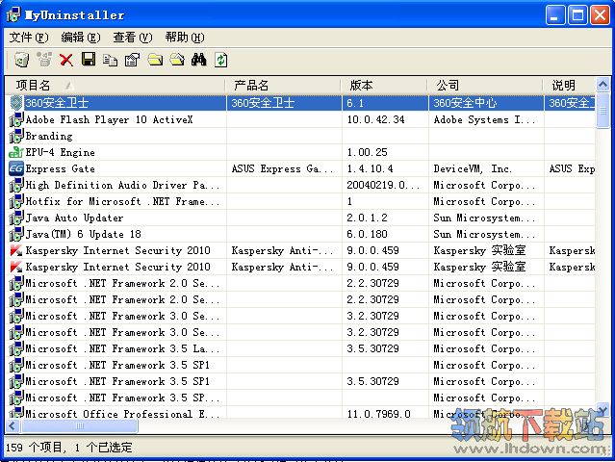The image size is (615, 462).
Task: Click the Java Auto Updater row icon
Action: click(15, 218)
